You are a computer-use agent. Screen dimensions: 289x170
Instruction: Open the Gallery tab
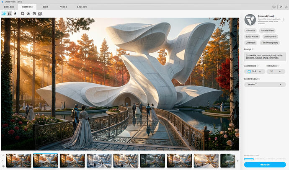(82, 7)
